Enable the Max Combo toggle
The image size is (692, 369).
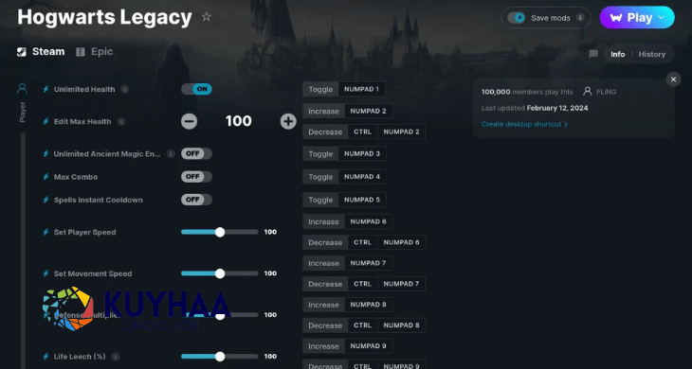196,177
